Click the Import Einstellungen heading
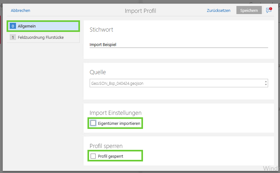 (115, 113)
